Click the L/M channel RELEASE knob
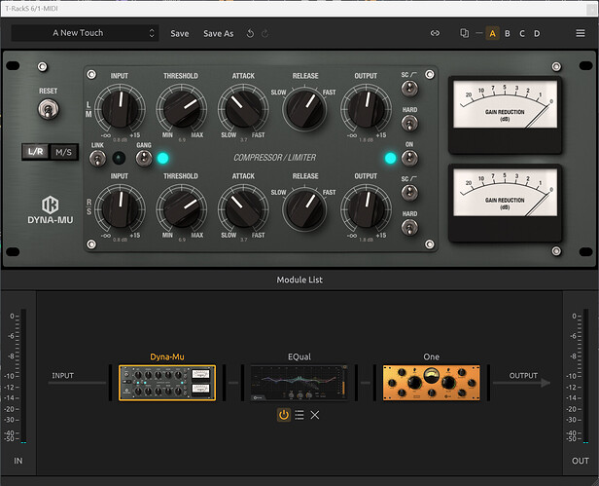Image resolution: width=599 pixels, height=486 pixels. [x=305, y=109]
